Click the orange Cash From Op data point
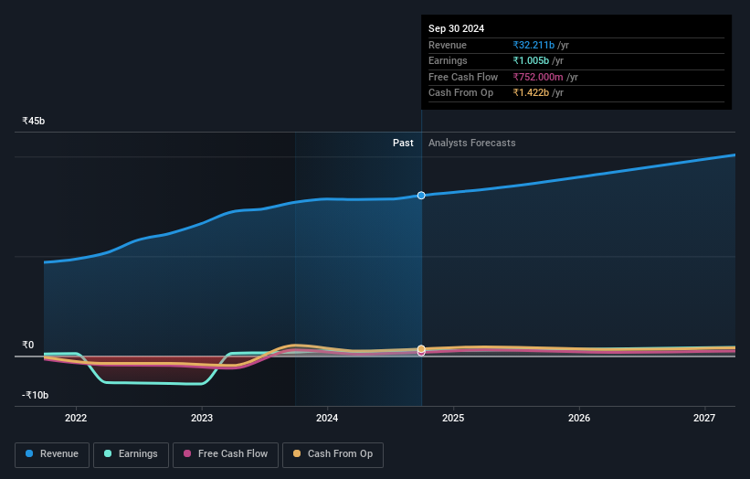The width and height of the screenshot is (750, 479). click(421, 349)
